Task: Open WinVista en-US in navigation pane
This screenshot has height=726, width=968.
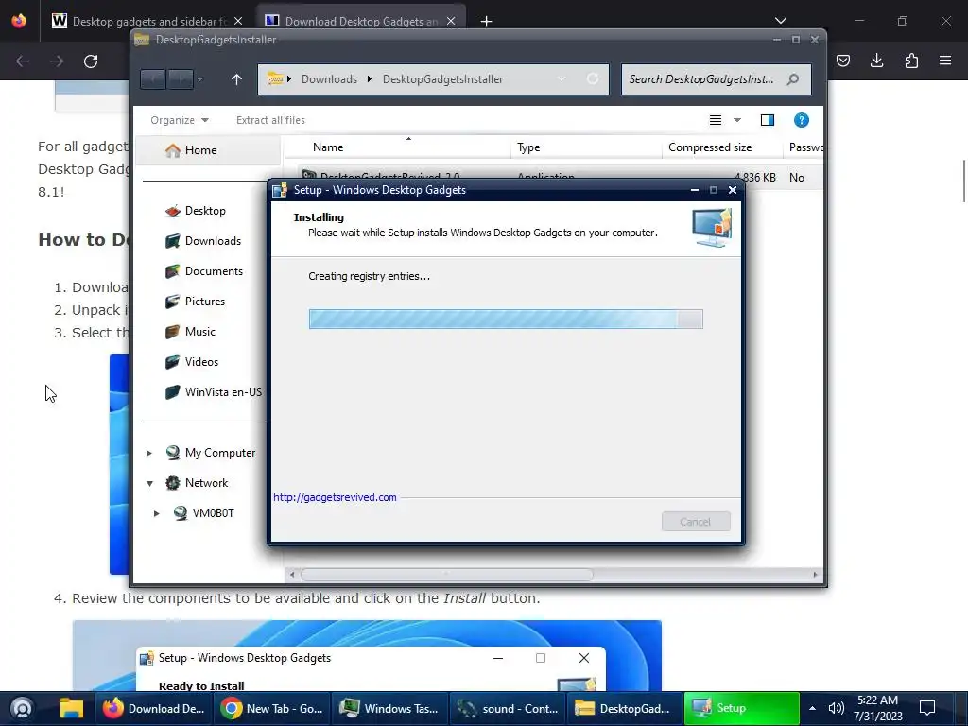Action: 213,392
